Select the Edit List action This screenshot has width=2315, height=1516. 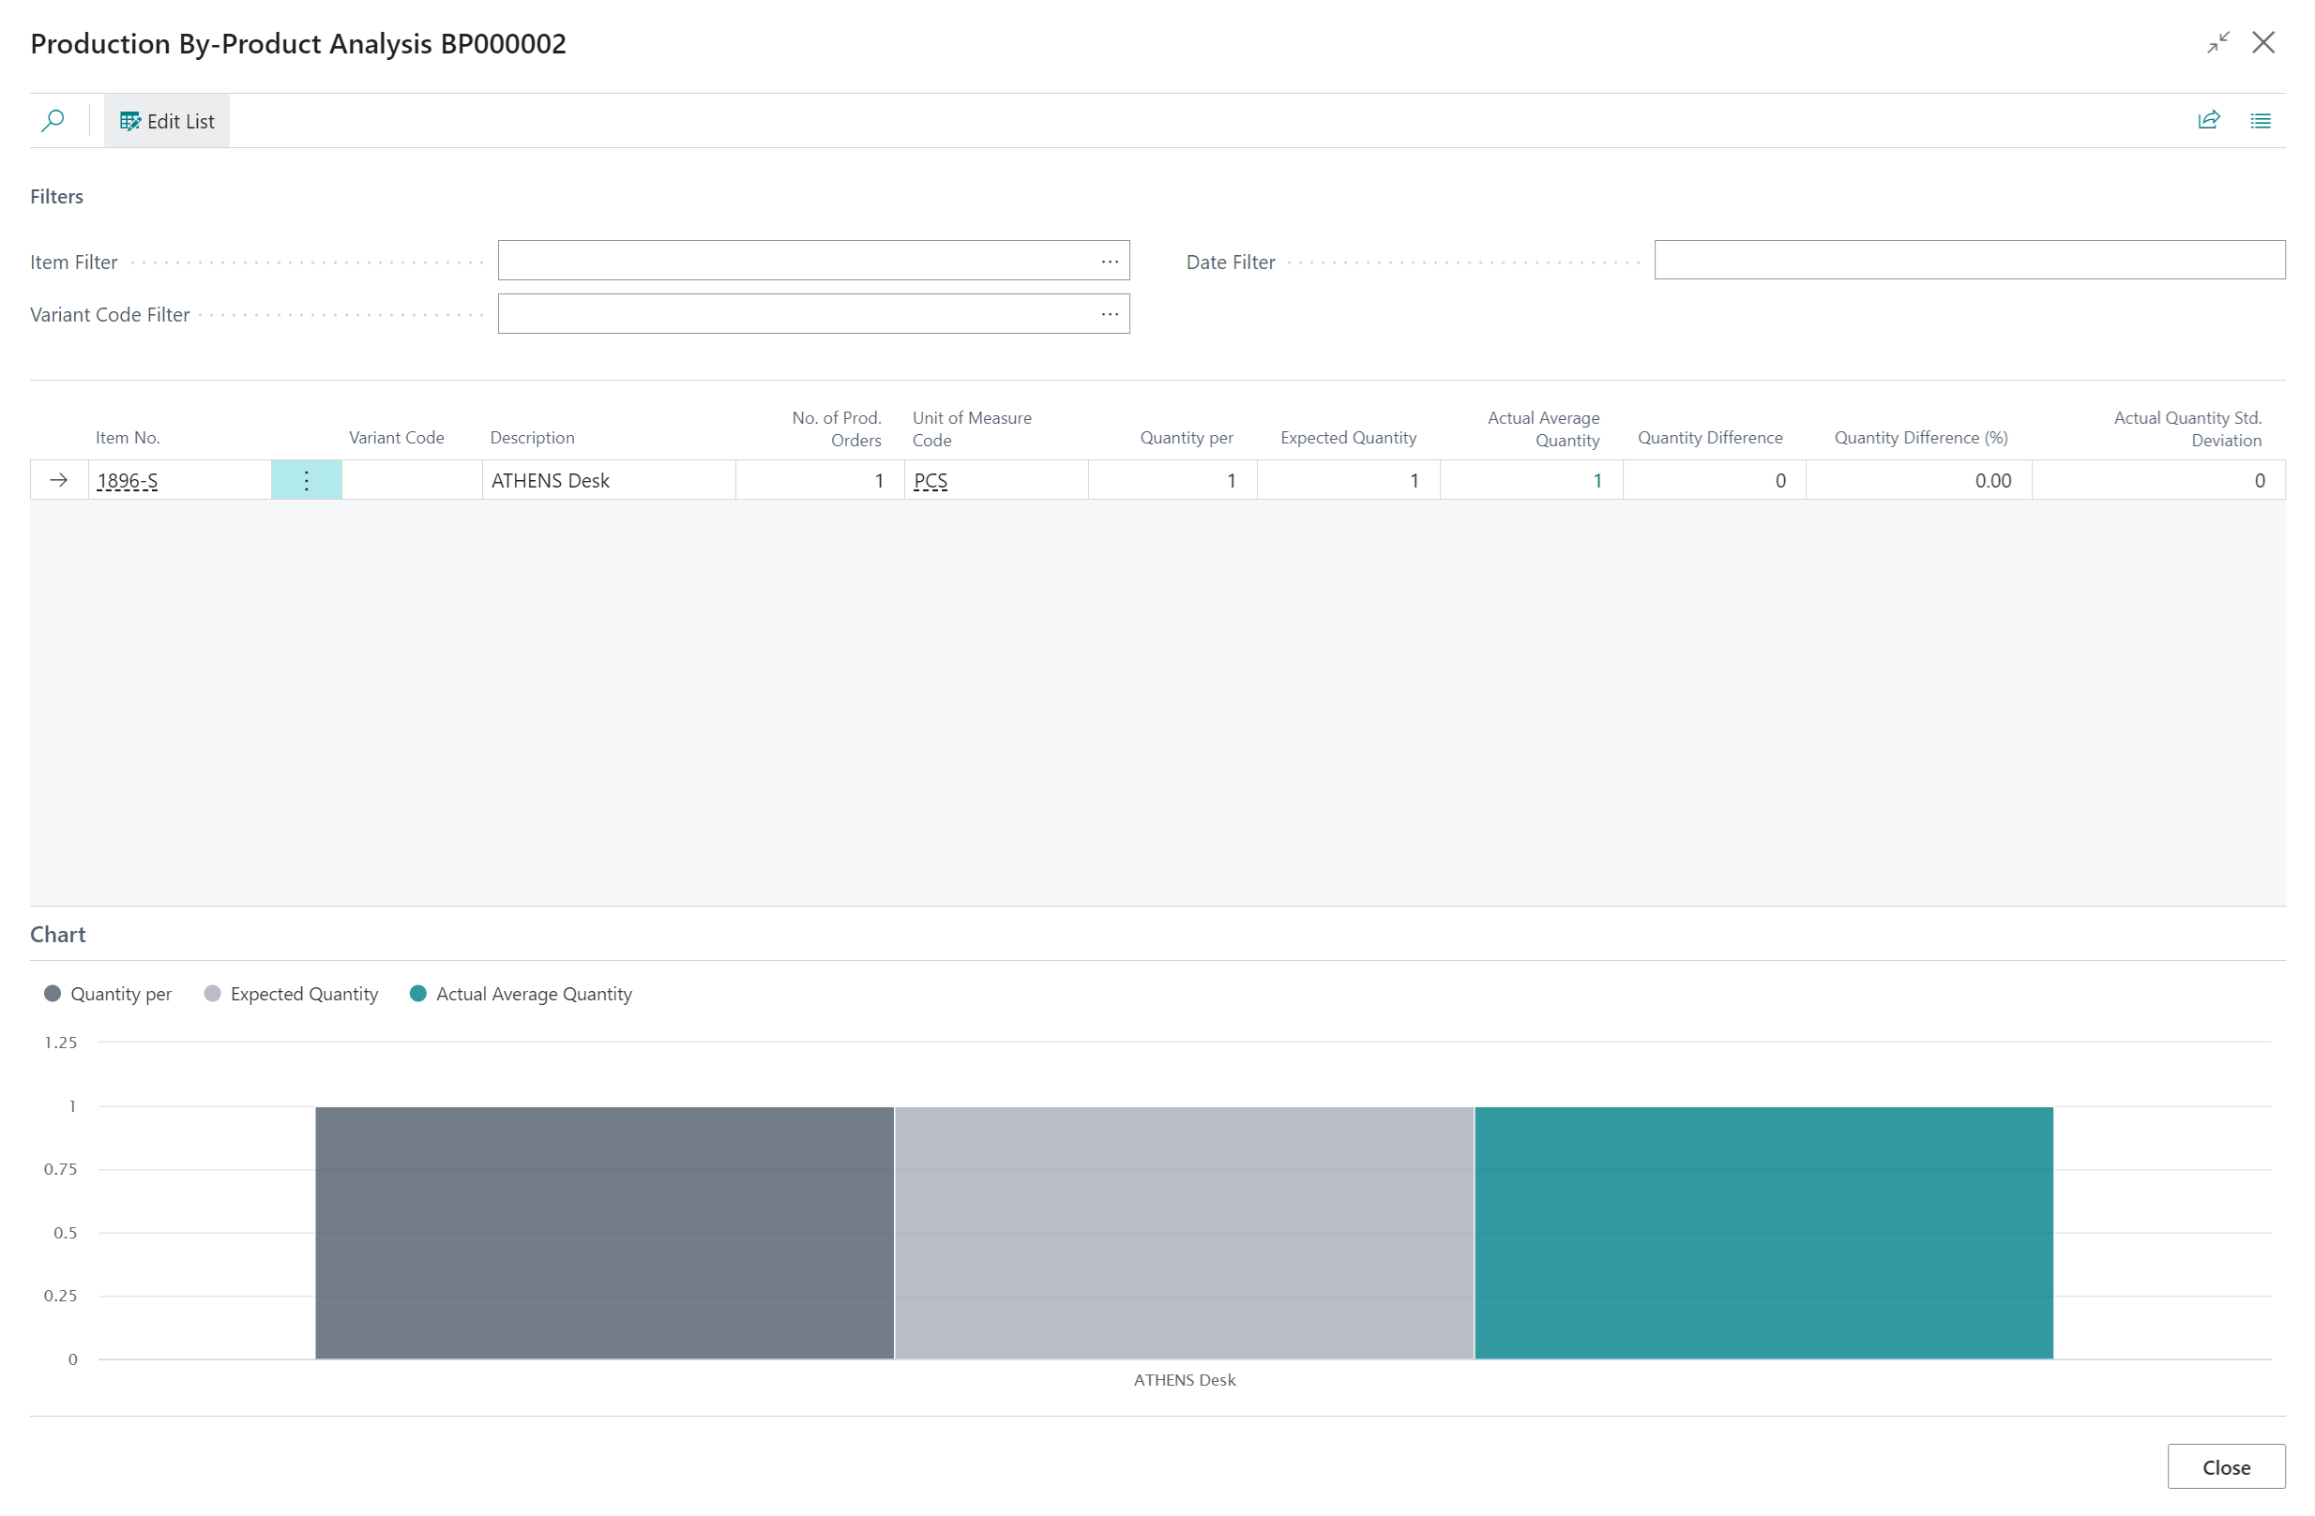tap(166, 120)
